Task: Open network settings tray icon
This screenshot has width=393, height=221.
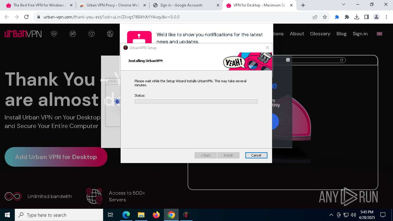Action: point(346,215)
